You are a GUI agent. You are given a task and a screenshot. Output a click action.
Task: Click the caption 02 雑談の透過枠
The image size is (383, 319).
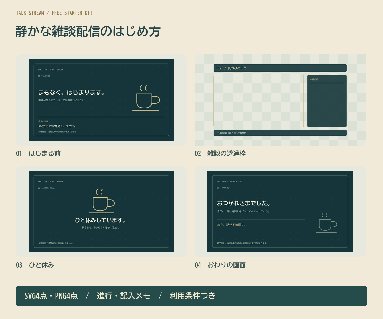point(220,153)
